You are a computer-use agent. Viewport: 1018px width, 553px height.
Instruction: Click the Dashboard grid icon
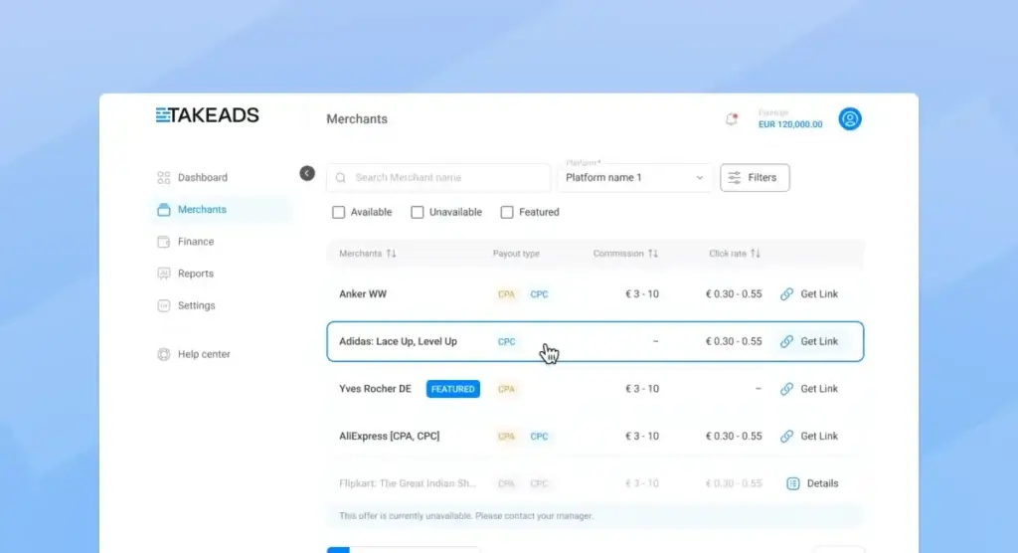click(164, 177)
